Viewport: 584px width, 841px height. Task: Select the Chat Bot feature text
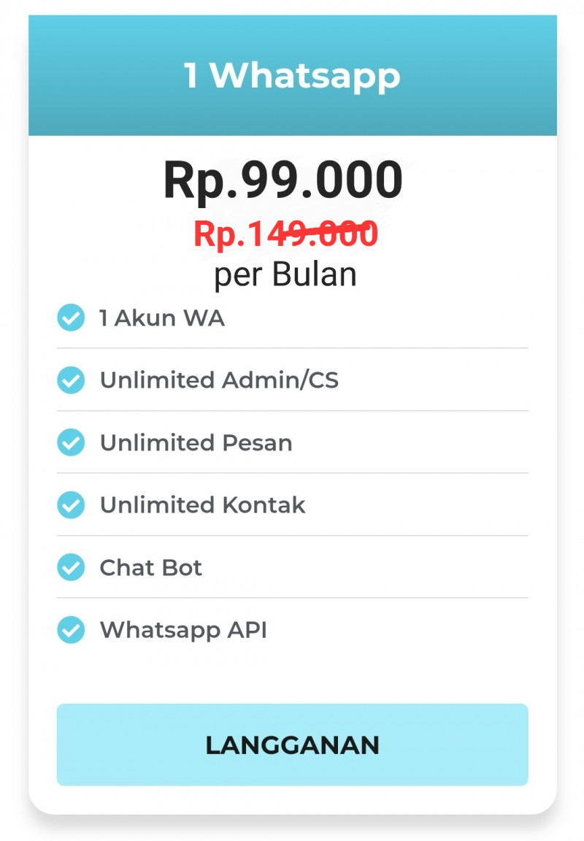click(151, 567)
